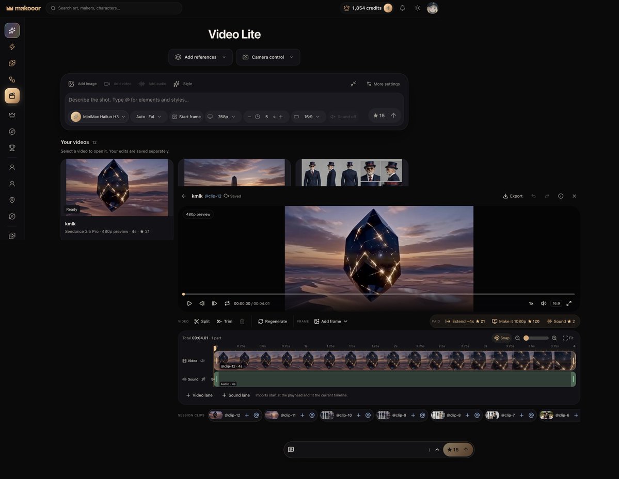619x479 pixels.
Task: Click Regenerate in the editor toolbar
Action: point(273,322)
